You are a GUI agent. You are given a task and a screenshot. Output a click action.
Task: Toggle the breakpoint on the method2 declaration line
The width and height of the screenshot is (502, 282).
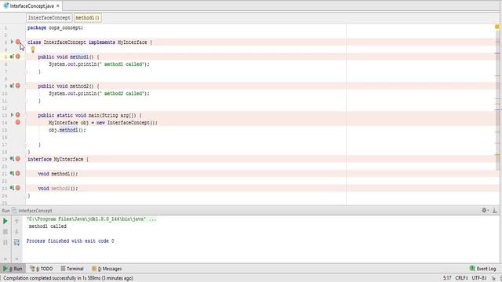18,85
